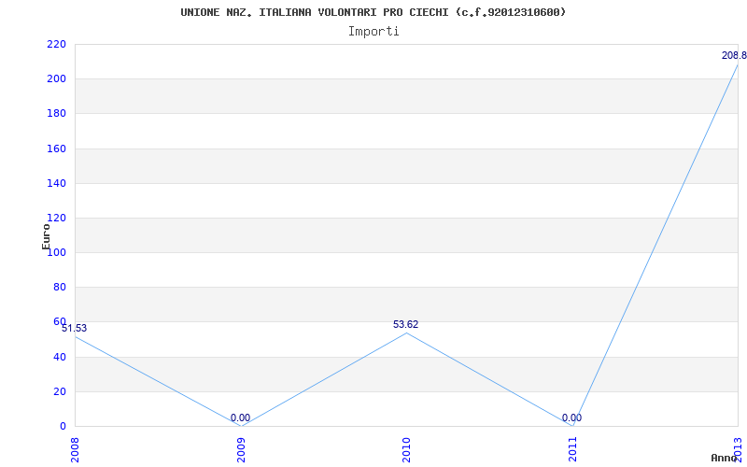
Task: Click the 2008 x-axis year label
Action: point(76,447)
